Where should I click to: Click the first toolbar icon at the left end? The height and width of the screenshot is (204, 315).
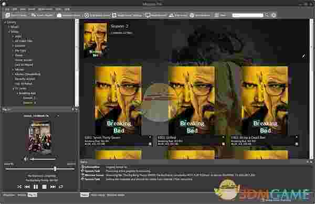(7, 15)
